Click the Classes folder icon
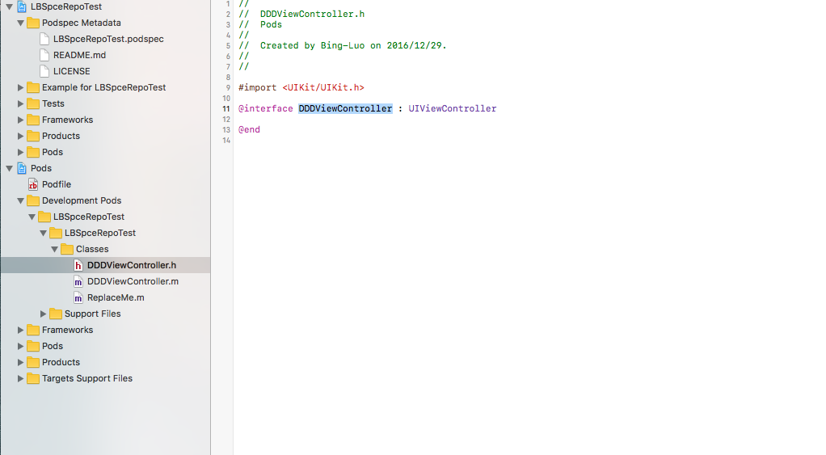 click(67, 249)
